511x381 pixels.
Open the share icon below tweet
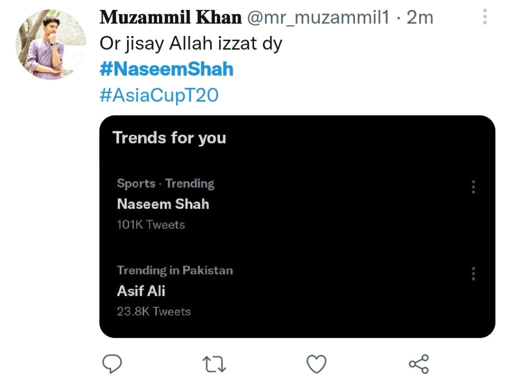pyautogui.click(x=419, y=364)
